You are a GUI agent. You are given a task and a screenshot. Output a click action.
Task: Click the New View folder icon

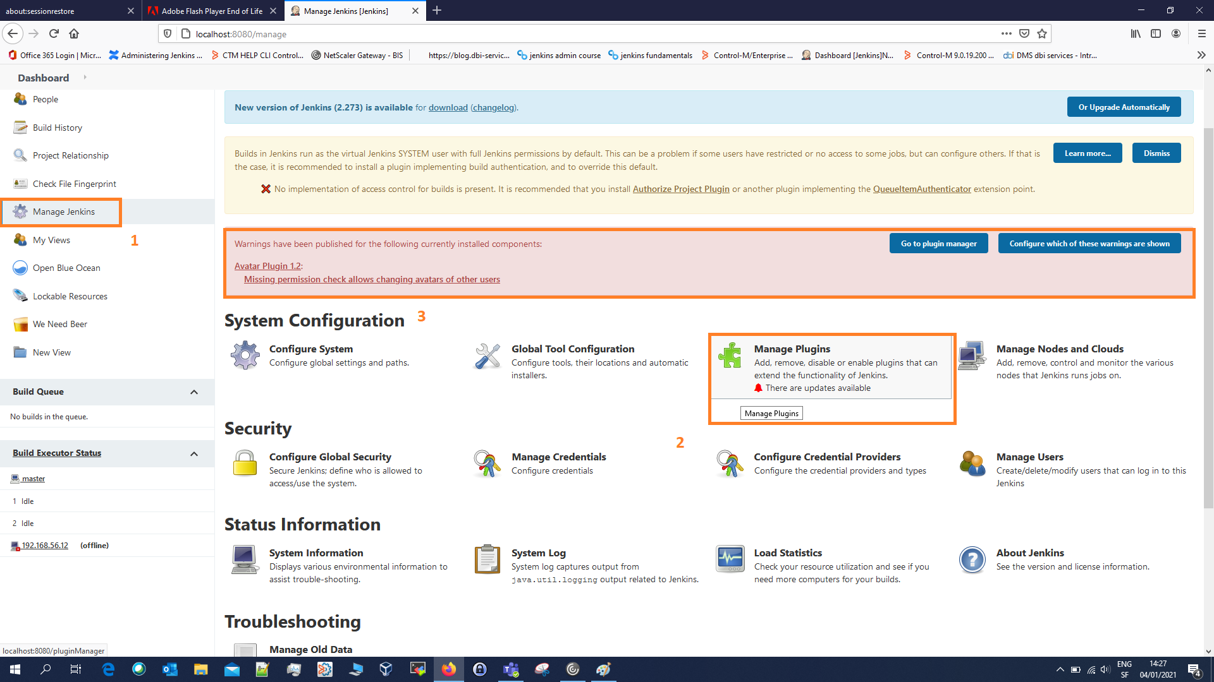coord(20,352)
